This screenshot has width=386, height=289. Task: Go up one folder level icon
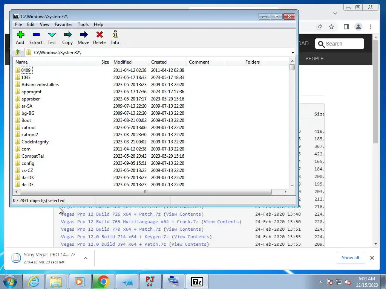(17, 52)
